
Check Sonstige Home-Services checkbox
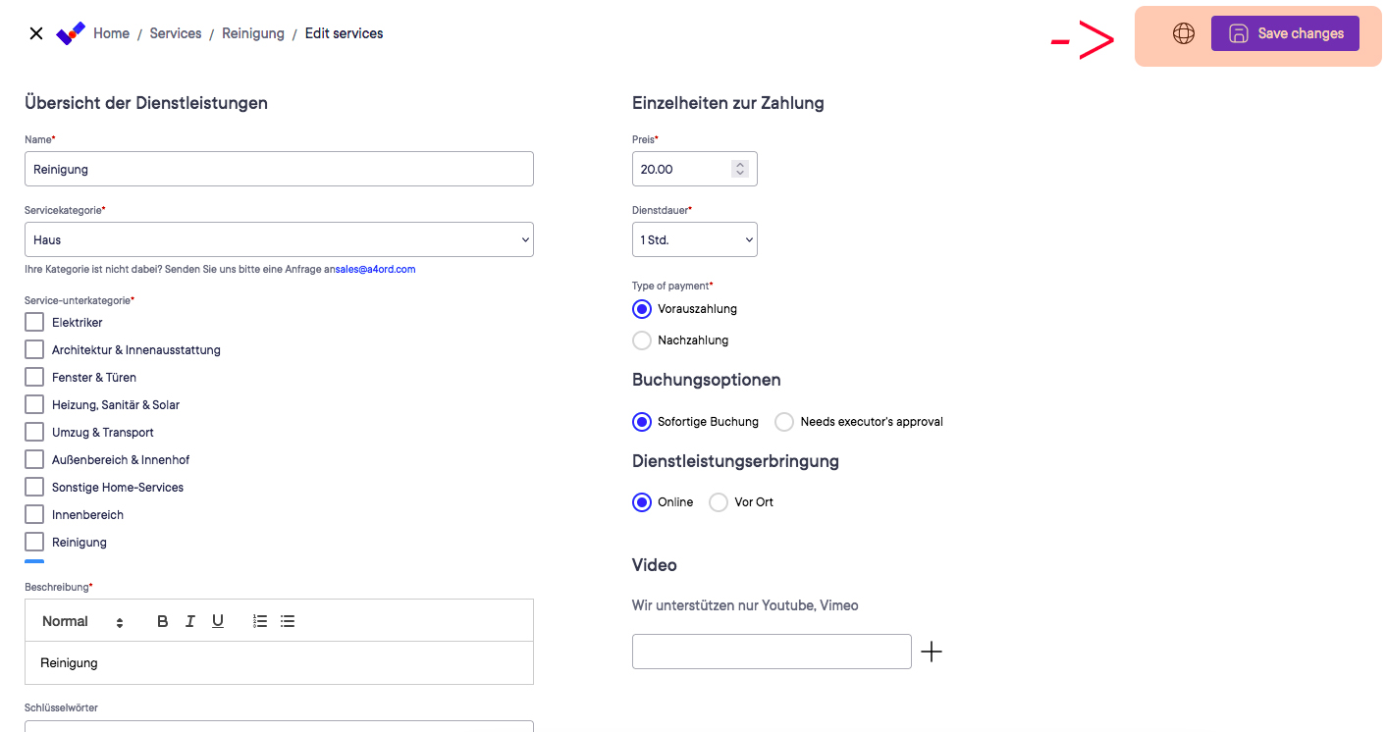click(34, 487)
